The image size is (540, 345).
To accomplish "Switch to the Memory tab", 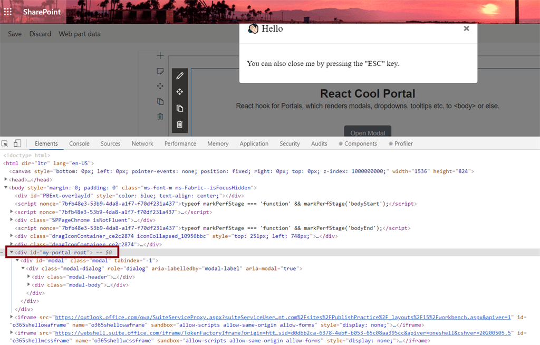I will pos(218,143).
